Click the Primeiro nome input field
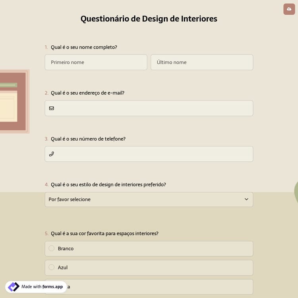Viewport: 298px width, 298px height. pyautogui.click(x=96, y=62)
